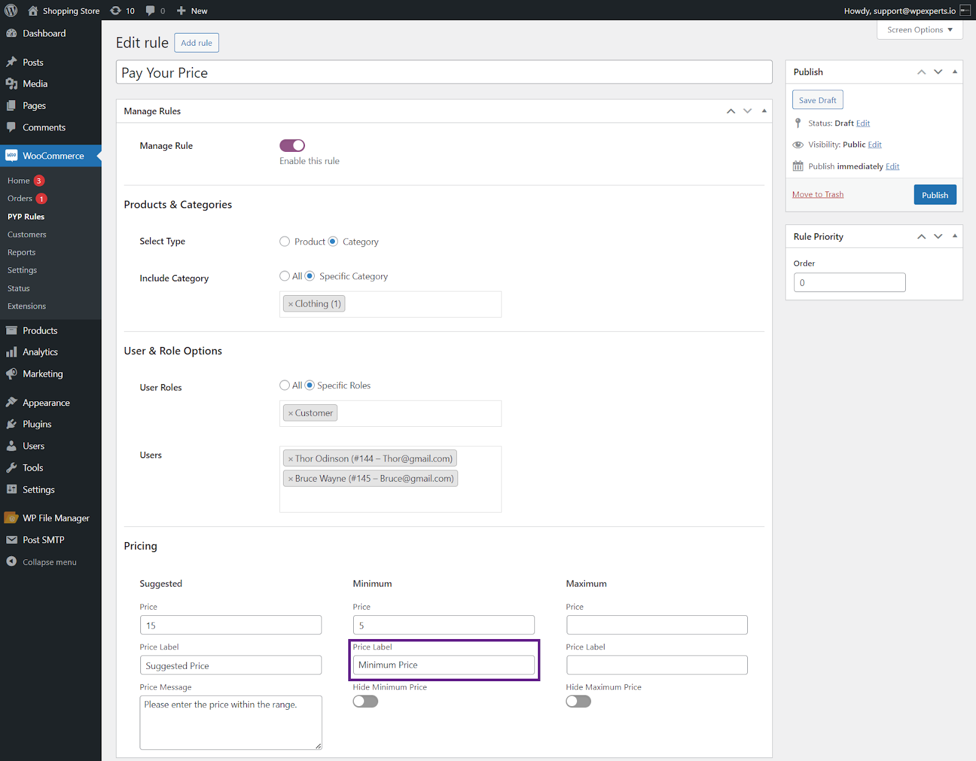The height and width of the screenshot is (761, 976).
Task: Open the comments bubble icon in admin bar
Action: [x=150, y=10]
